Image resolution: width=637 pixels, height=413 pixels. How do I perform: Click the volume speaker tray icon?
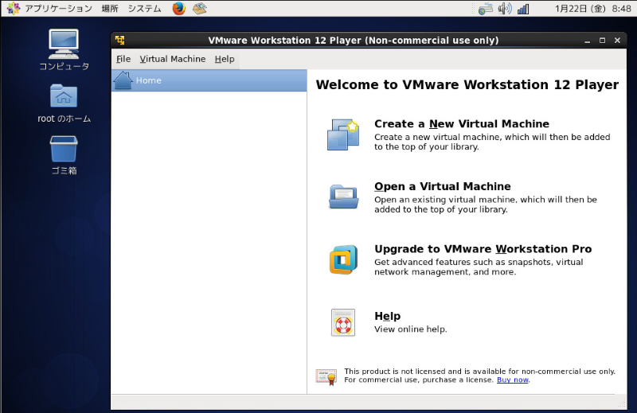505,8
